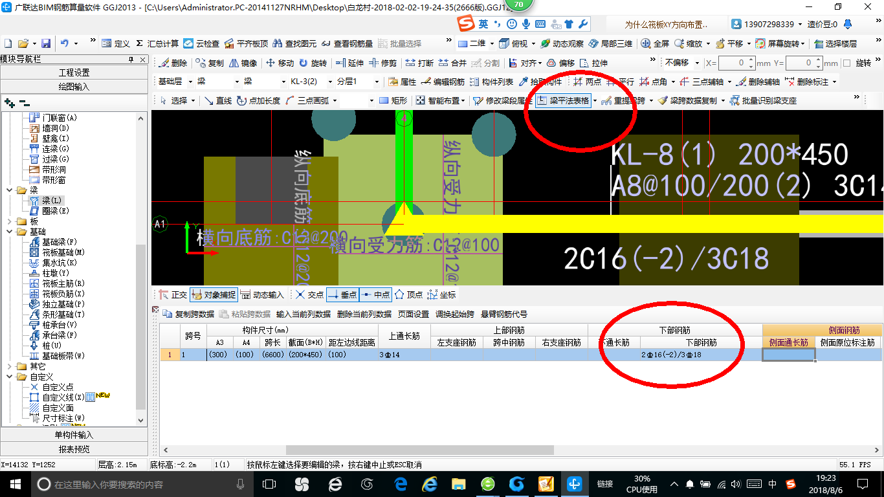Click 悬臂钢筋代号 cantilever rebar codes
This screenshot has height=497, width=884.
pyautogui.click(x=503, y=315)
